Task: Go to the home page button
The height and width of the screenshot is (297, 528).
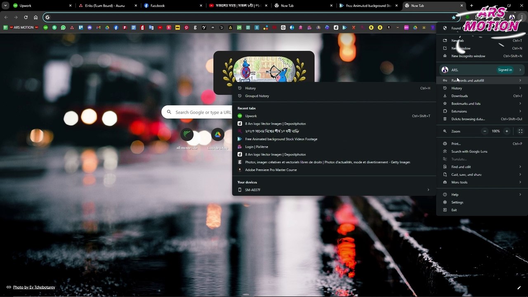Action: (x=35, y=17)
